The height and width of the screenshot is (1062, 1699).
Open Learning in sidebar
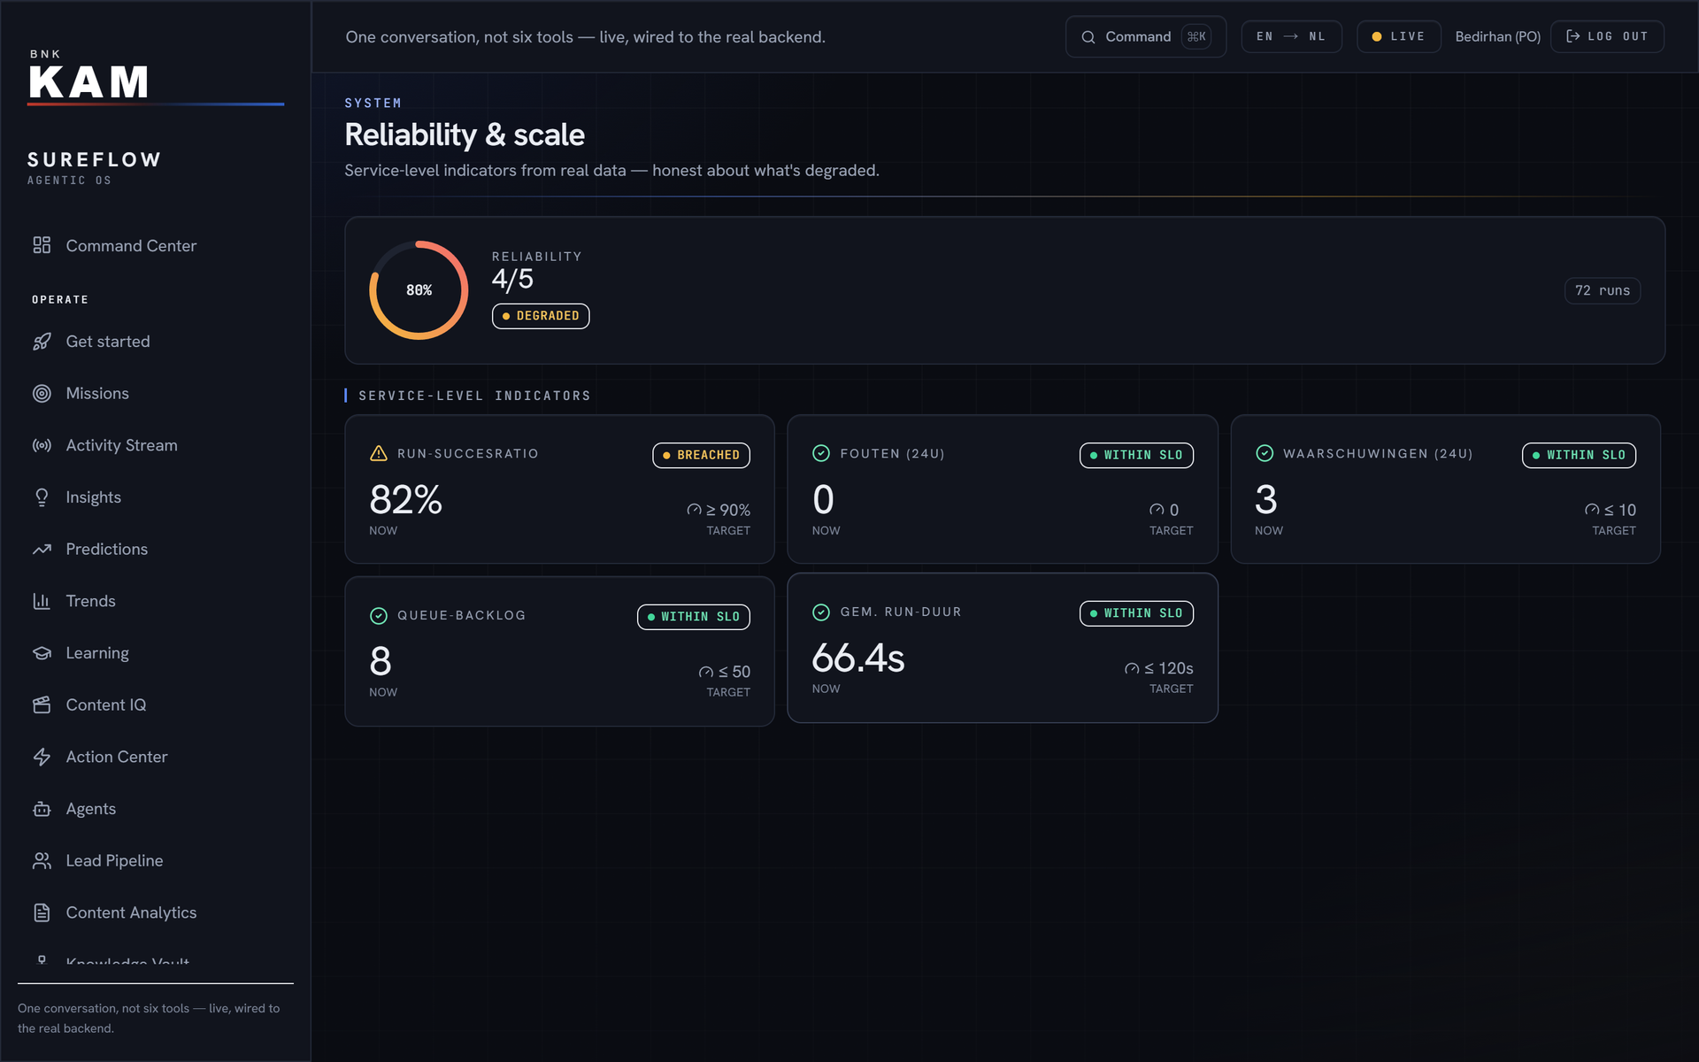point(156,653)
